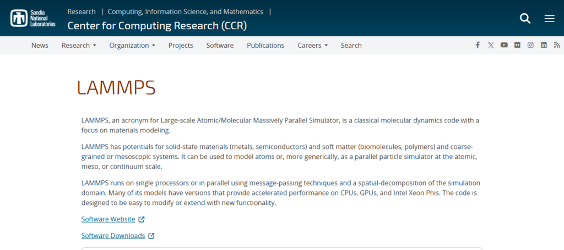
Task: Follow the Research breadcrumb link
Action: (x=82, y=12)
